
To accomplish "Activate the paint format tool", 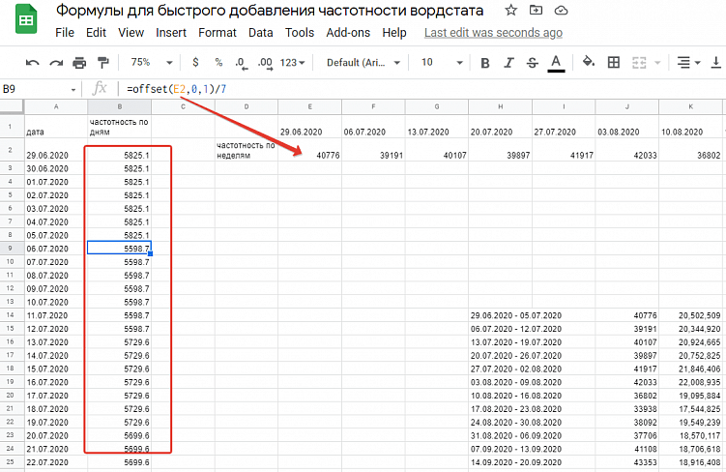I will click(102, 63).
